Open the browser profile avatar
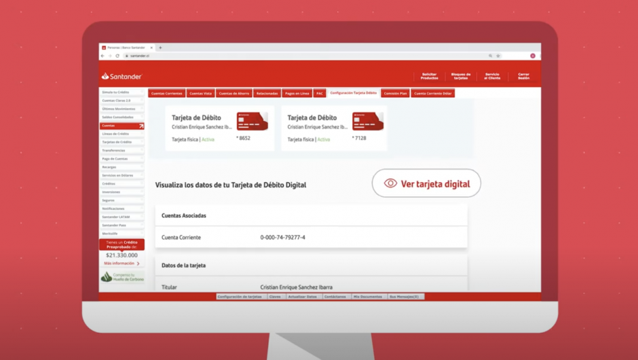The image size is (638, 360). point(533,56)
